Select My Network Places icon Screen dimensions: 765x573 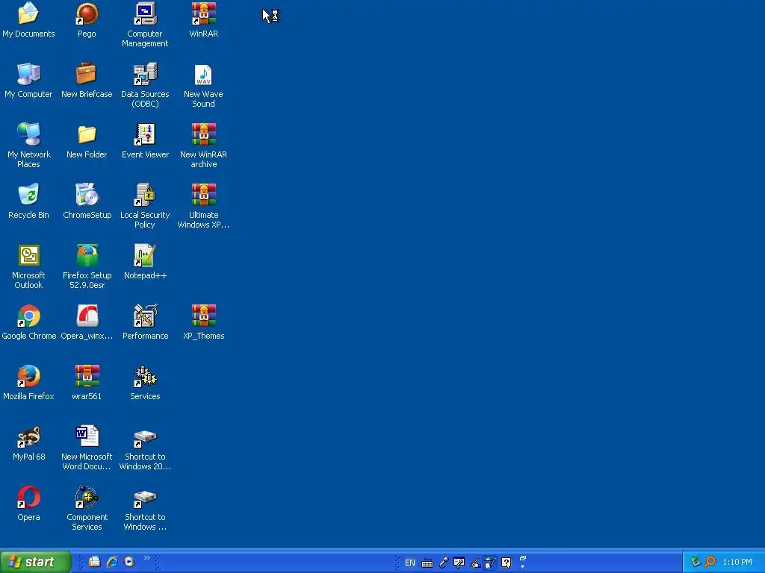pos(28,145)
